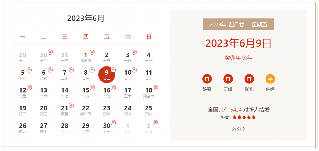The height and width of the screenshot is (151, 319).
Task: Click the 订婚 label
Action: (228, 89)
